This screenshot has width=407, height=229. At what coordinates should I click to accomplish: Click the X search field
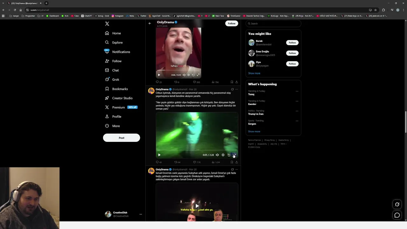coord(273,24)
